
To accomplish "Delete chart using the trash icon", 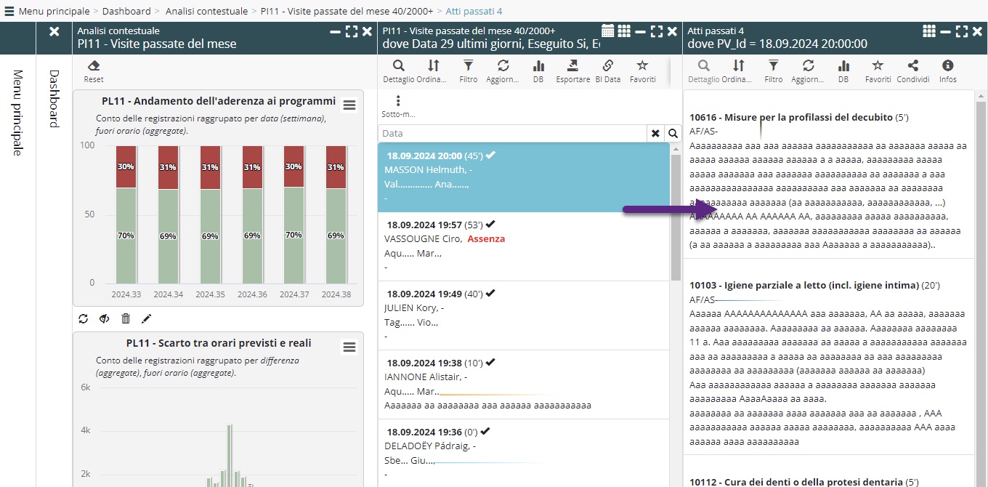I will (126, 318).
